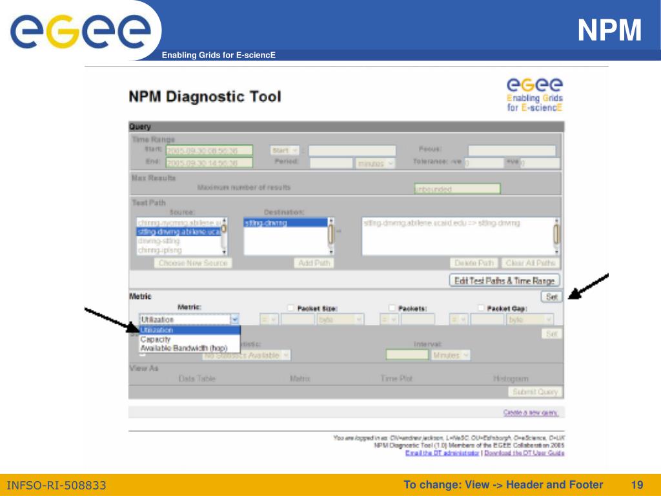The height and width of the screenshot is (496, 661).
Task: Click the Destination list scroll-down arrow
Action: tap(331, 252)
